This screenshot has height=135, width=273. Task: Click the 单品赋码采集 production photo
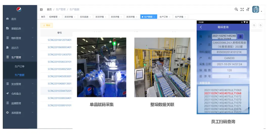[x=101, y=67]
